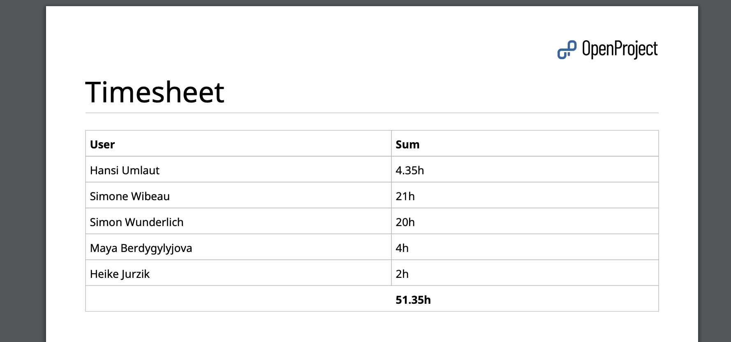Select the Maya Berdygylyjova name cell

(x=141, y=248)
